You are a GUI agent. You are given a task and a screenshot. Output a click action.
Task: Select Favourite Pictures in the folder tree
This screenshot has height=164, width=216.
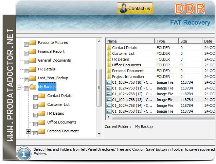(53, 43)
